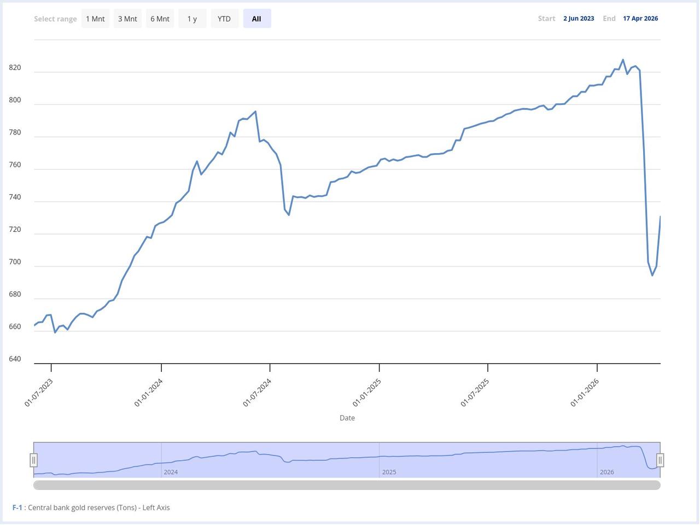Switch to the "YTD" range
Viewport: 700px width, 525px height.
coord(224,18)
